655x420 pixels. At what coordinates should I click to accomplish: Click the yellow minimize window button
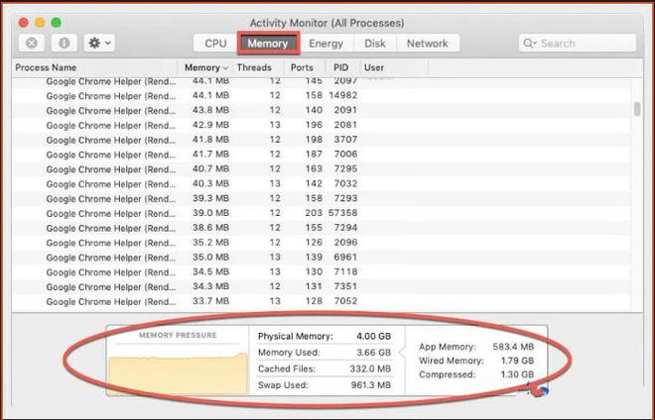pos(40,23)
